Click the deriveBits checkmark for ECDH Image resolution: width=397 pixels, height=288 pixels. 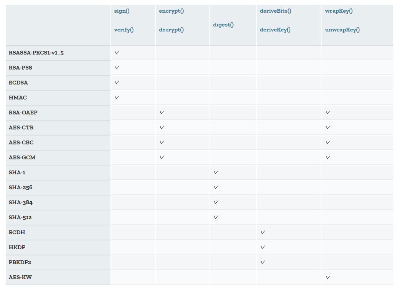point(263,232)
